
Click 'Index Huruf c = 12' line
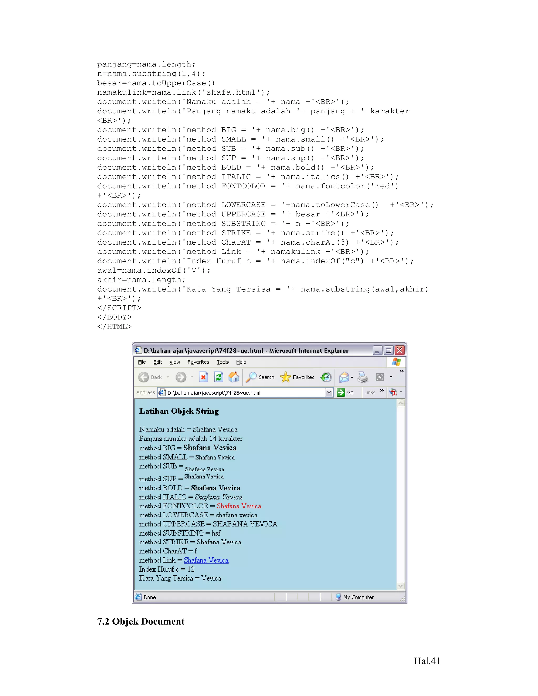coord(167,569)
